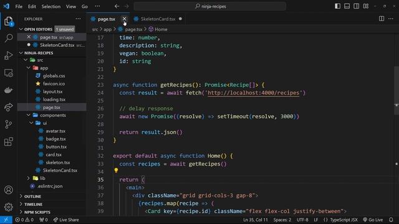
Task: Open the Edit menu
Action: 32,6
